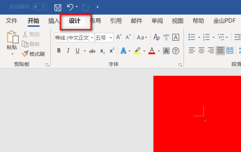Select the Format Painter brush
241x152 pixels.
coord(33,54)
